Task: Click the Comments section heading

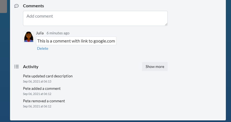Action: pos(34,6)
